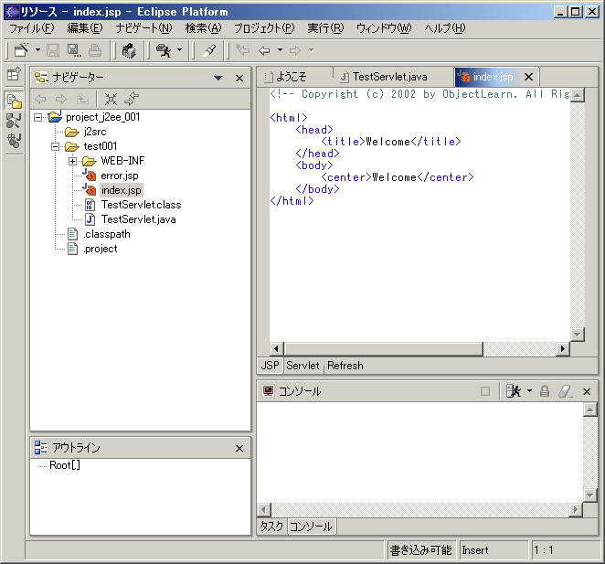Select the タスク tab in bottom panel
Image resolution: width=605 pixels, height=564 pixels.
pos(271,527)
